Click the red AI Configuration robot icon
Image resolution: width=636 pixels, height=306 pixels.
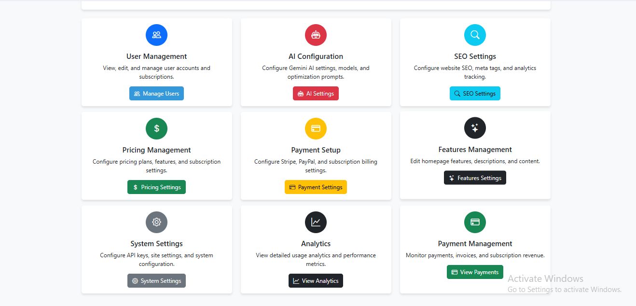316,35
